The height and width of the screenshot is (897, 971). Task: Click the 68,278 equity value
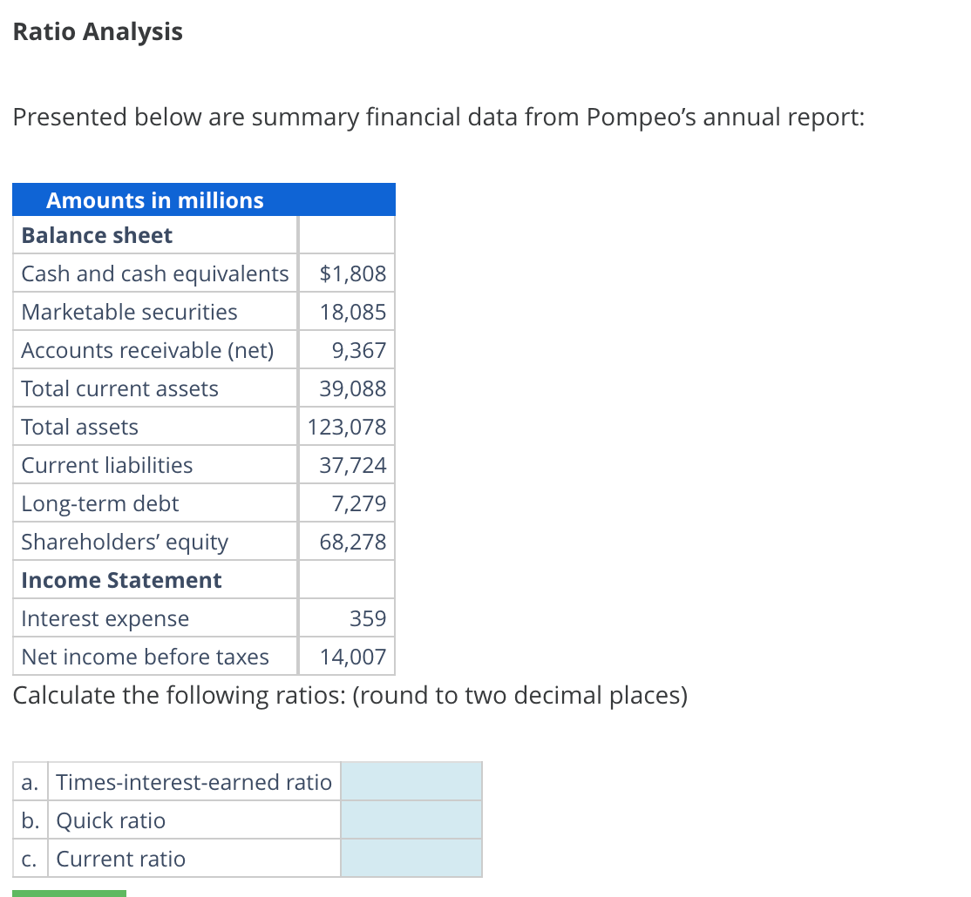click(x=352, y=542)
